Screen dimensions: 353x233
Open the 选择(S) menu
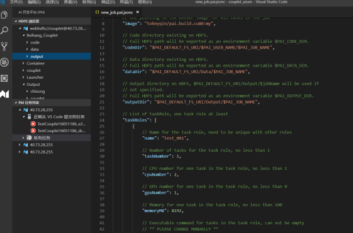[52, 2]
